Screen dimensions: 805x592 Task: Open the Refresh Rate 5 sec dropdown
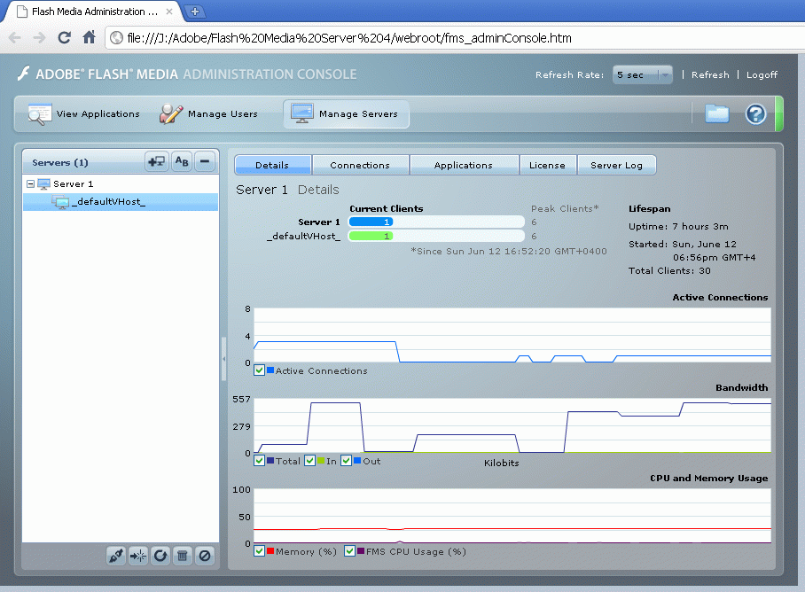[642, 75]
